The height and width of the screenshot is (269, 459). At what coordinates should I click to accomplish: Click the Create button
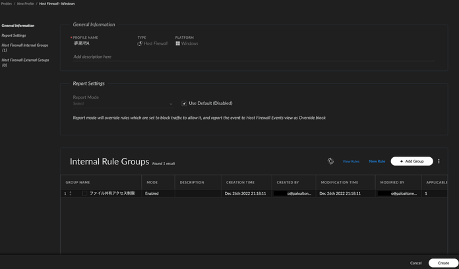click(443, 262)
